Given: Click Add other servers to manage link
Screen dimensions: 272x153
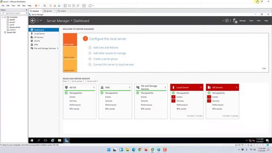Looking at the screenshot, I should click(x=110, y=53).
